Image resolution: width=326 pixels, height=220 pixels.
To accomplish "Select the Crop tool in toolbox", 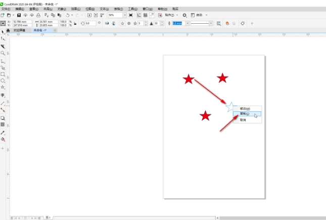I will (3, 46).
